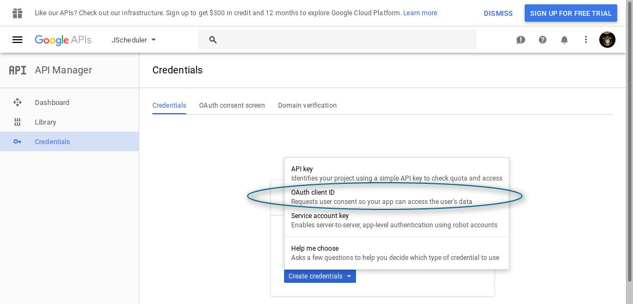Open the feedback alert icon

coord(521,40)
